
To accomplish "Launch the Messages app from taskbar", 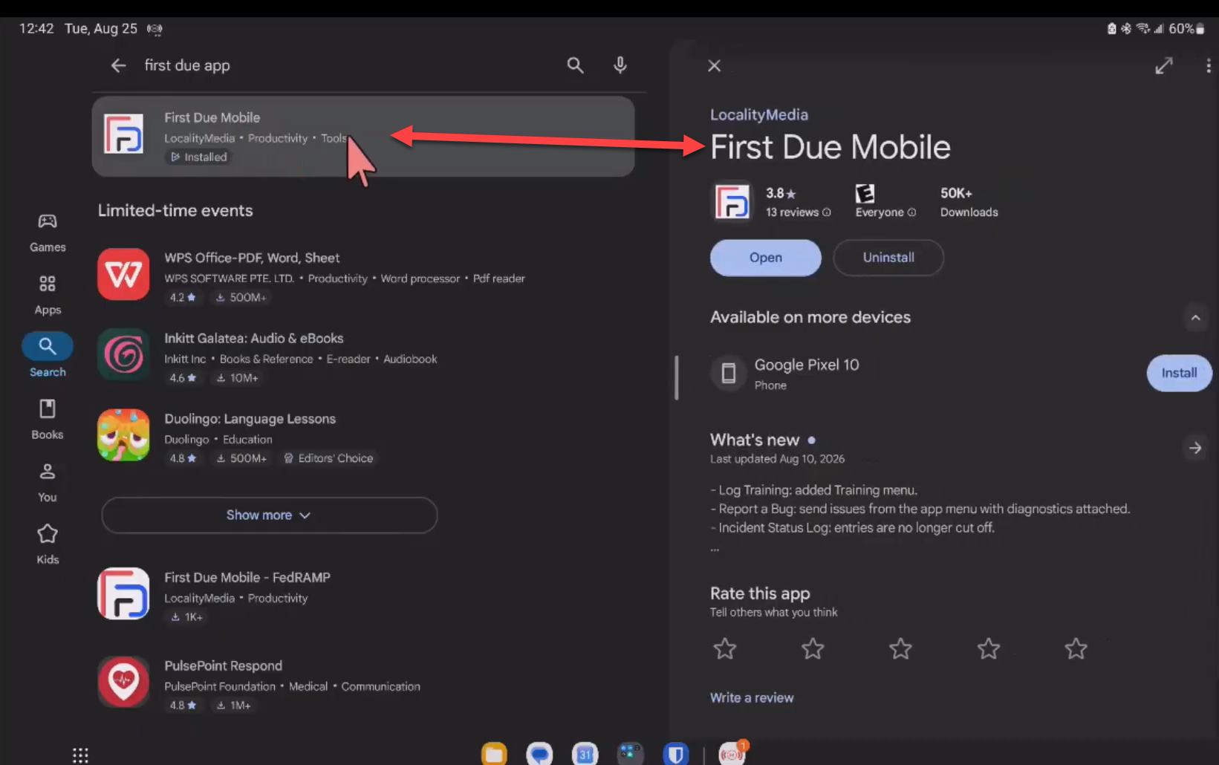I will pyautogui.click(x=540, y=755).
